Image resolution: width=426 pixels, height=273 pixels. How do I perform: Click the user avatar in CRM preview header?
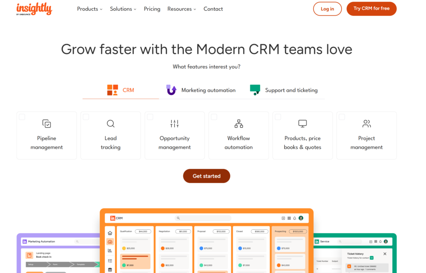(x=301, y=218)
